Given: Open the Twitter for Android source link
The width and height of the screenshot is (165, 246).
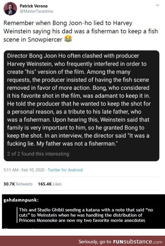Looking at the screenshot, I should coord(65,170).
